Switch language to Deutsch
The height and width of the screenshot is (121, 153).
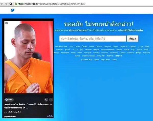(99, 46)
